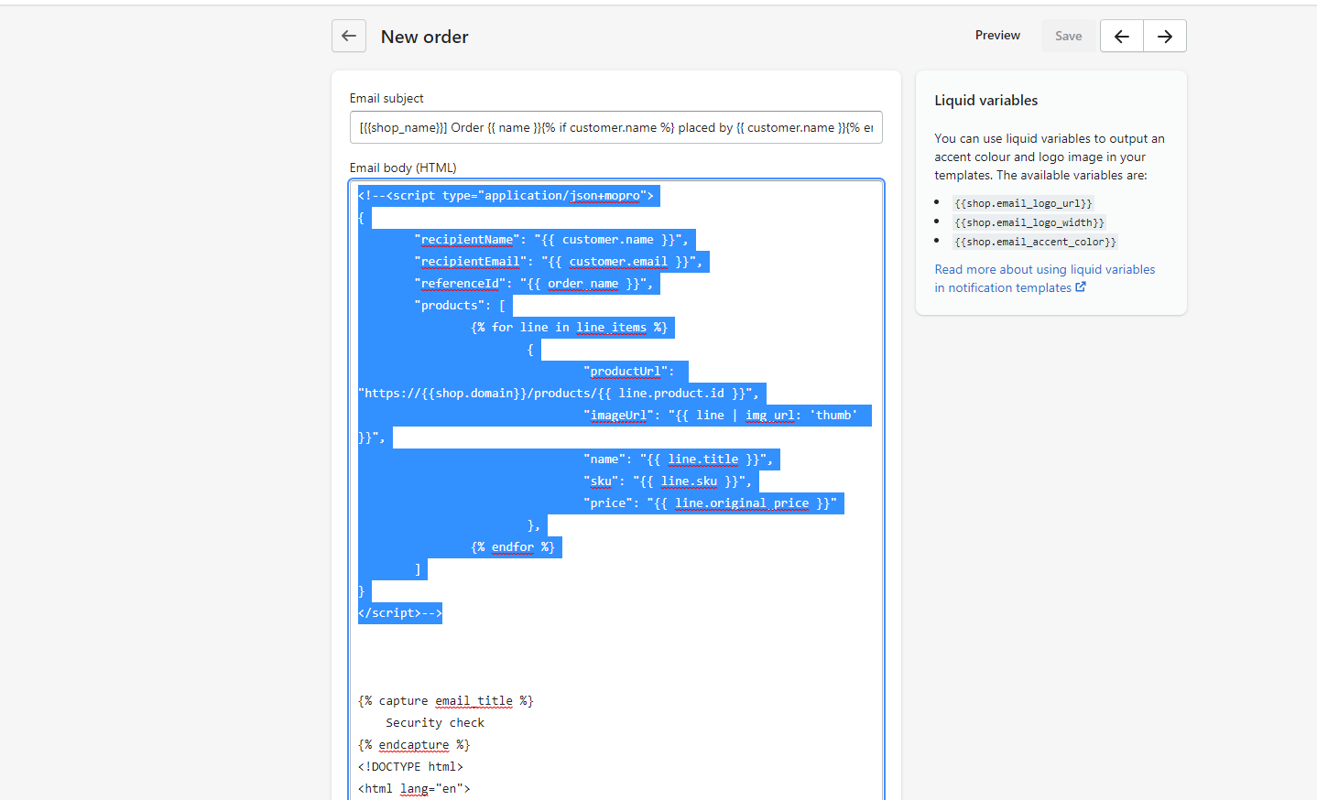
Task: Click the Email subject label
Action: click(x=386, y=98)
